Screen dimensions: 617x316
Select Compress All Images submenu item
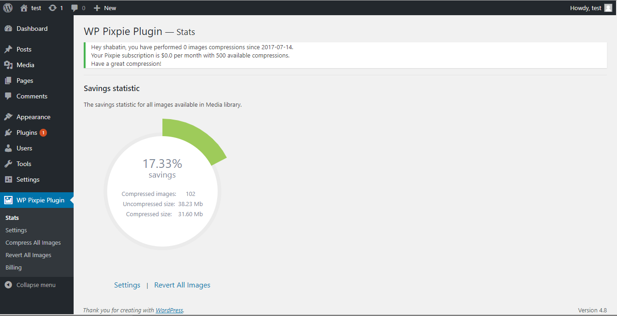click(x=33, y=242)
